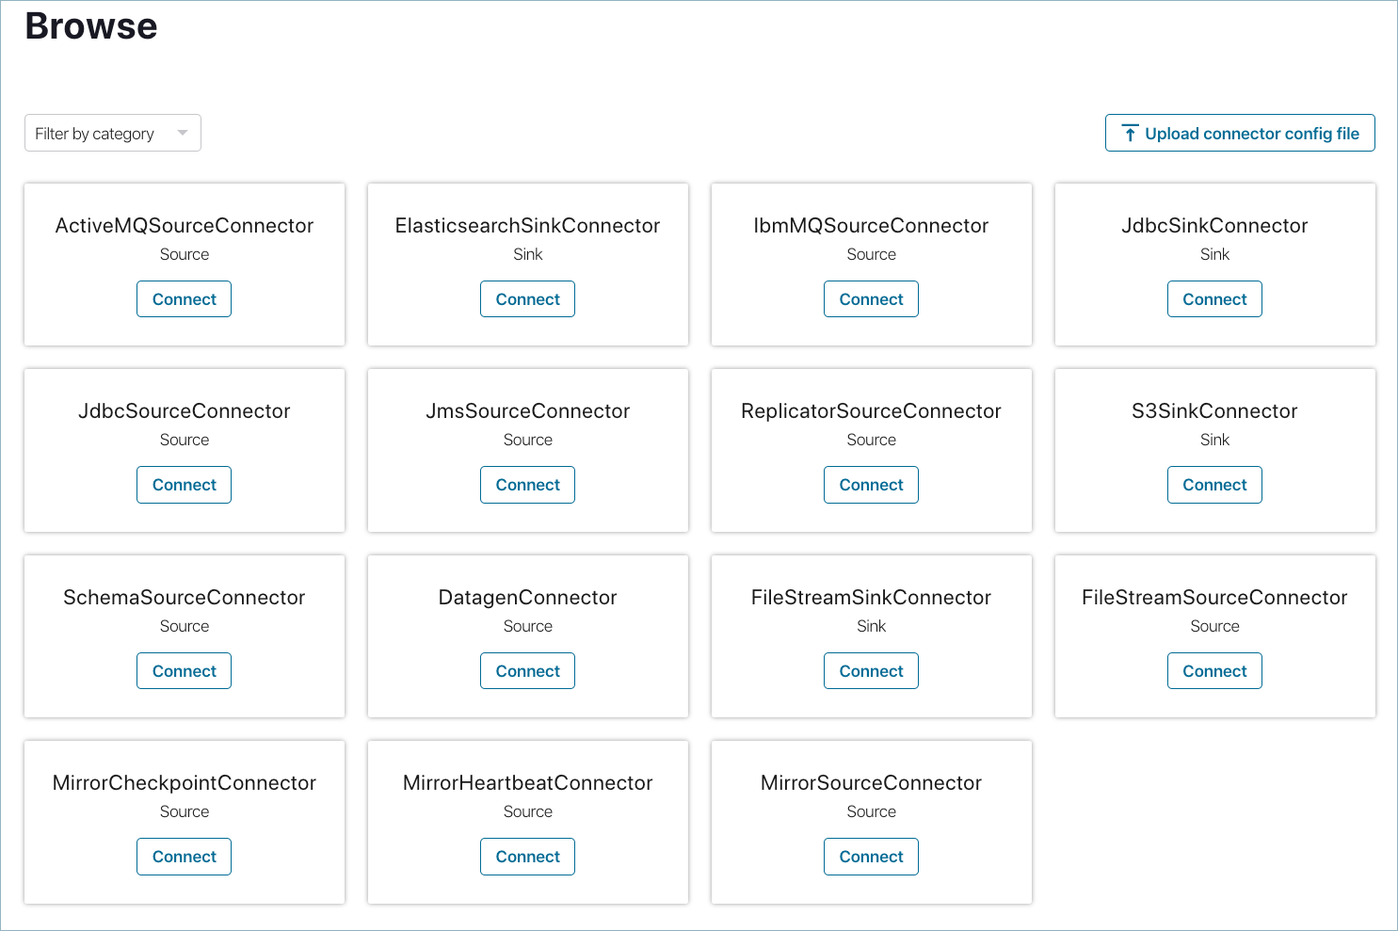Connect the JmsSourceConnector
The image size is (1398, 931).
click(527, 485)
